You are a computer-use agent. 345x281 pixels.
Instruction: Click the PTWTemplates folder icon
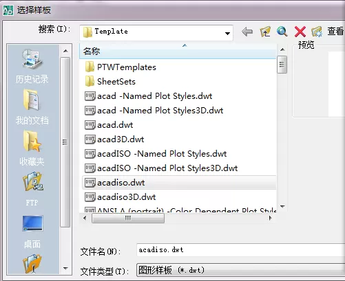point(90,67)
